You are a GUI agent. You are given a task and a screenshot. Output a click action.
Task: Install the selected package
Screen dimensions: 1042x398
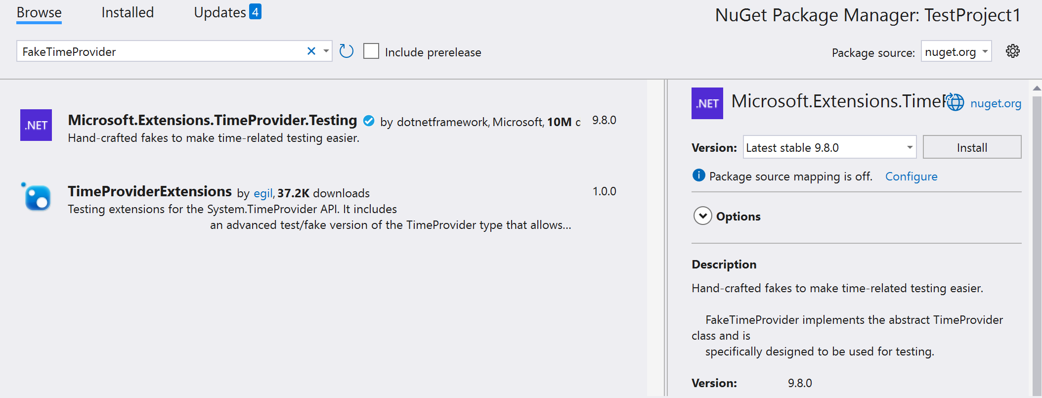[972, 147]
